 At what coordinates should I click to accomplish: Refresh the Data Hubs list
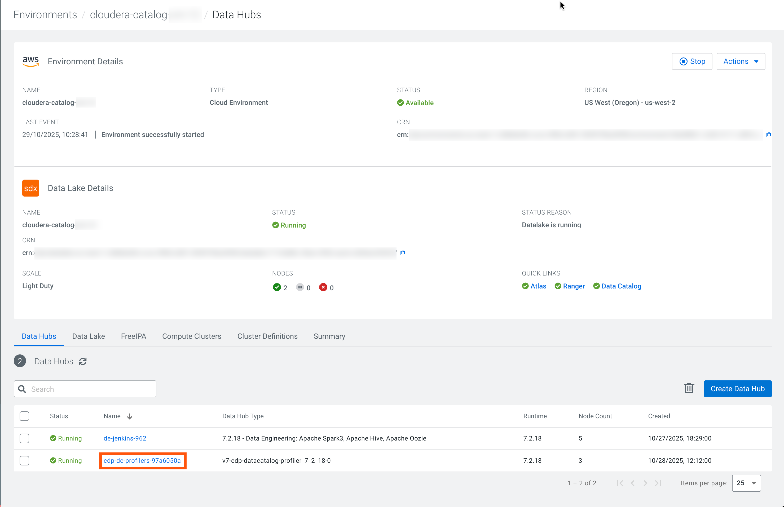point(83,362)
